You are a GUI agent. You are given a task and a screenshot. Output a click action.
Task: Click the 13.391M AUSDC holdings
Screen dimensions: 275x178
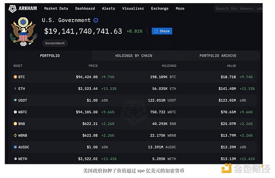pyautogui.click(x=162, y=147)
